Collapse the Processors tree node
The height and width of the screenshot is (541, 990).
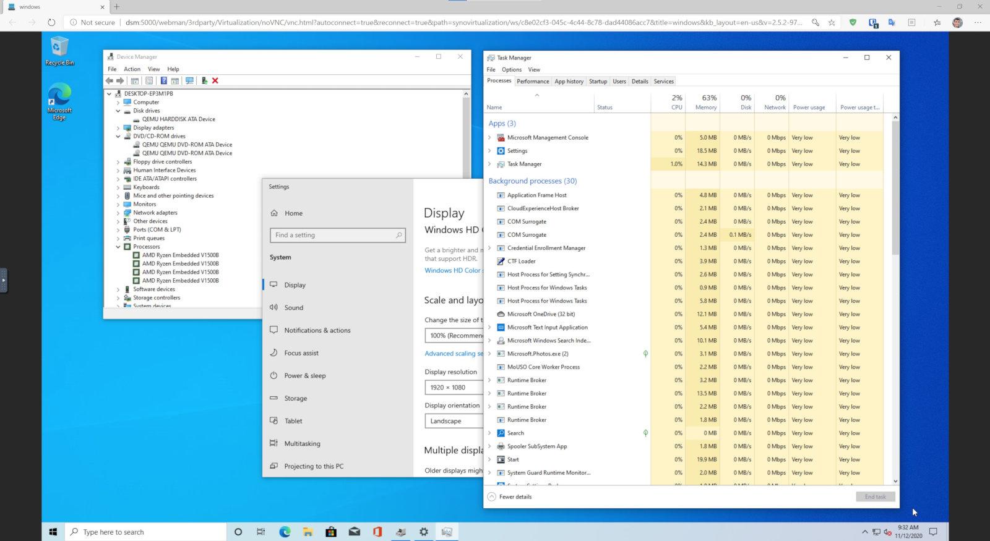(x=118, y=247)
